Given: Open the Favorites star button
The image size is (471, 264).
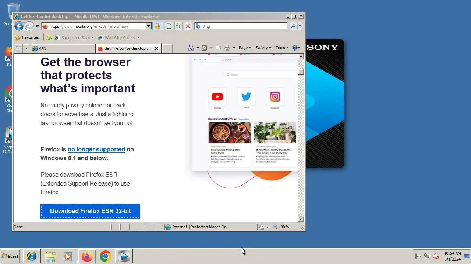Looking at the screenshot, I should 27,38.
